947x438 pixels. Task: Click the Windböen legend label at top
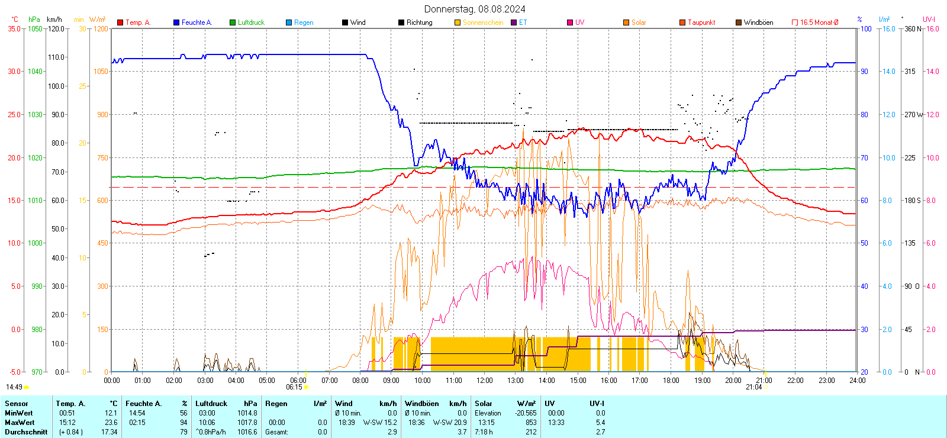758,22
